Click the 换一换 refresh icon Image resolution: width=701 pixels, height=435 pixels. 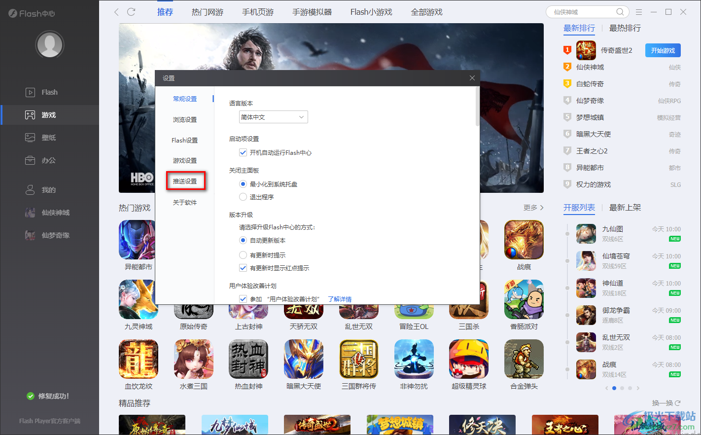(x=678, y=403)
